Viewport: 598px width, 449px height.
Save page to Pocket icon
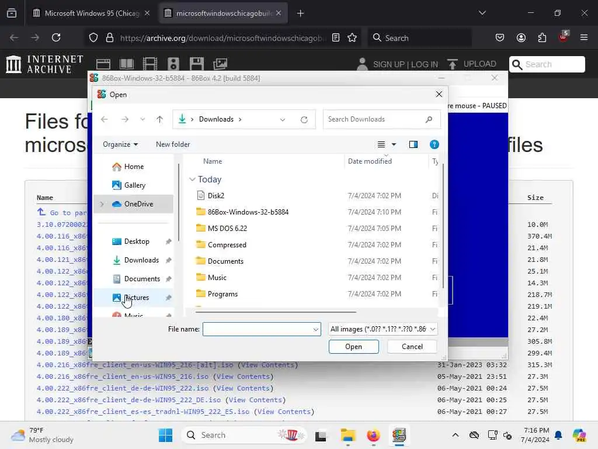coord(500,38)
